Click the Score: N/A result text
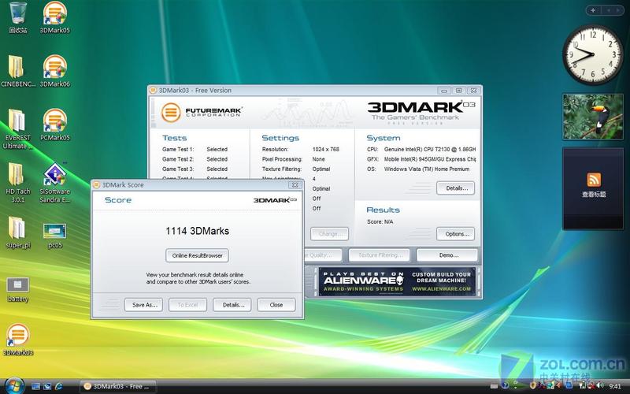Image resolution: width=630 pixels, height=394 pixels. coord(380,221)
